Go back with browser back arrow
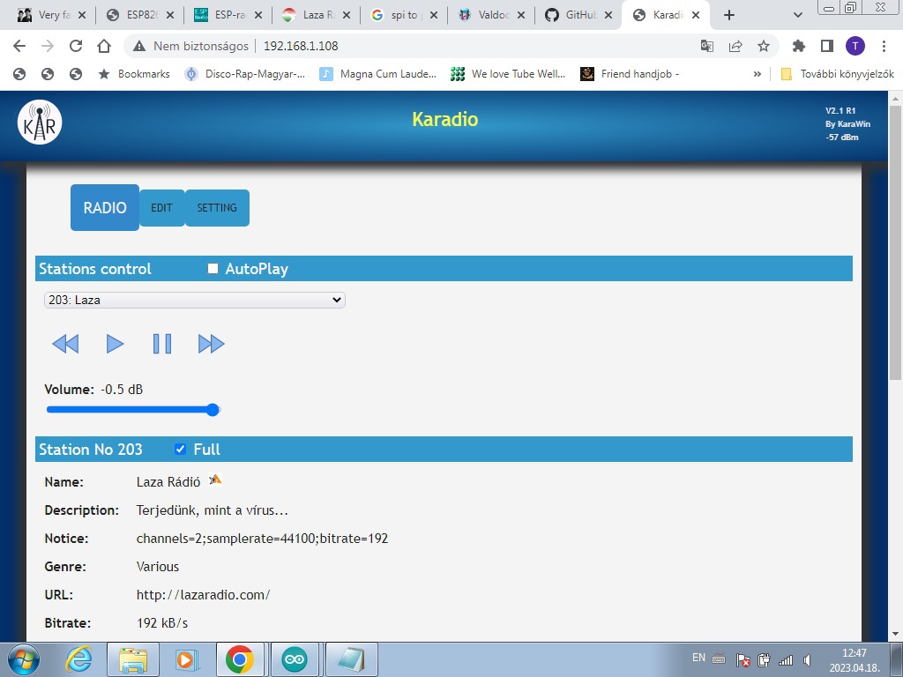 click(19, 46)
